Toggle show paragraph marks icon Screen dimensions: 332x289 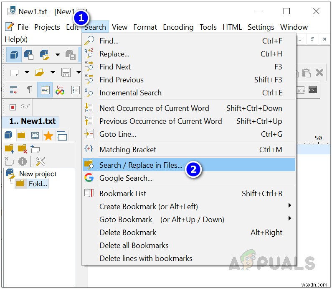click(30, 90)
